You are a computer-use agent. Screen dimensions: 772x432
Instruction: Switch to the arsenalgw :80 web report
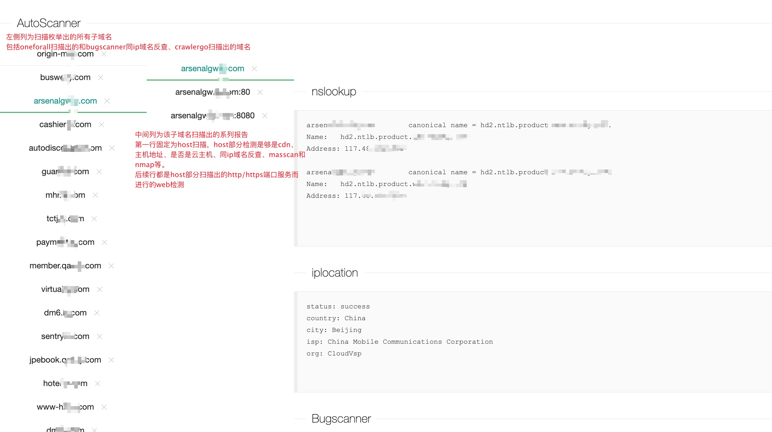pyautogui.click(x=212, y=92)
